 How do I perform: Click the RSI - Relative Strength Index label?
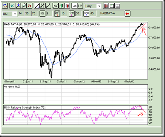(x=25, y=107)
